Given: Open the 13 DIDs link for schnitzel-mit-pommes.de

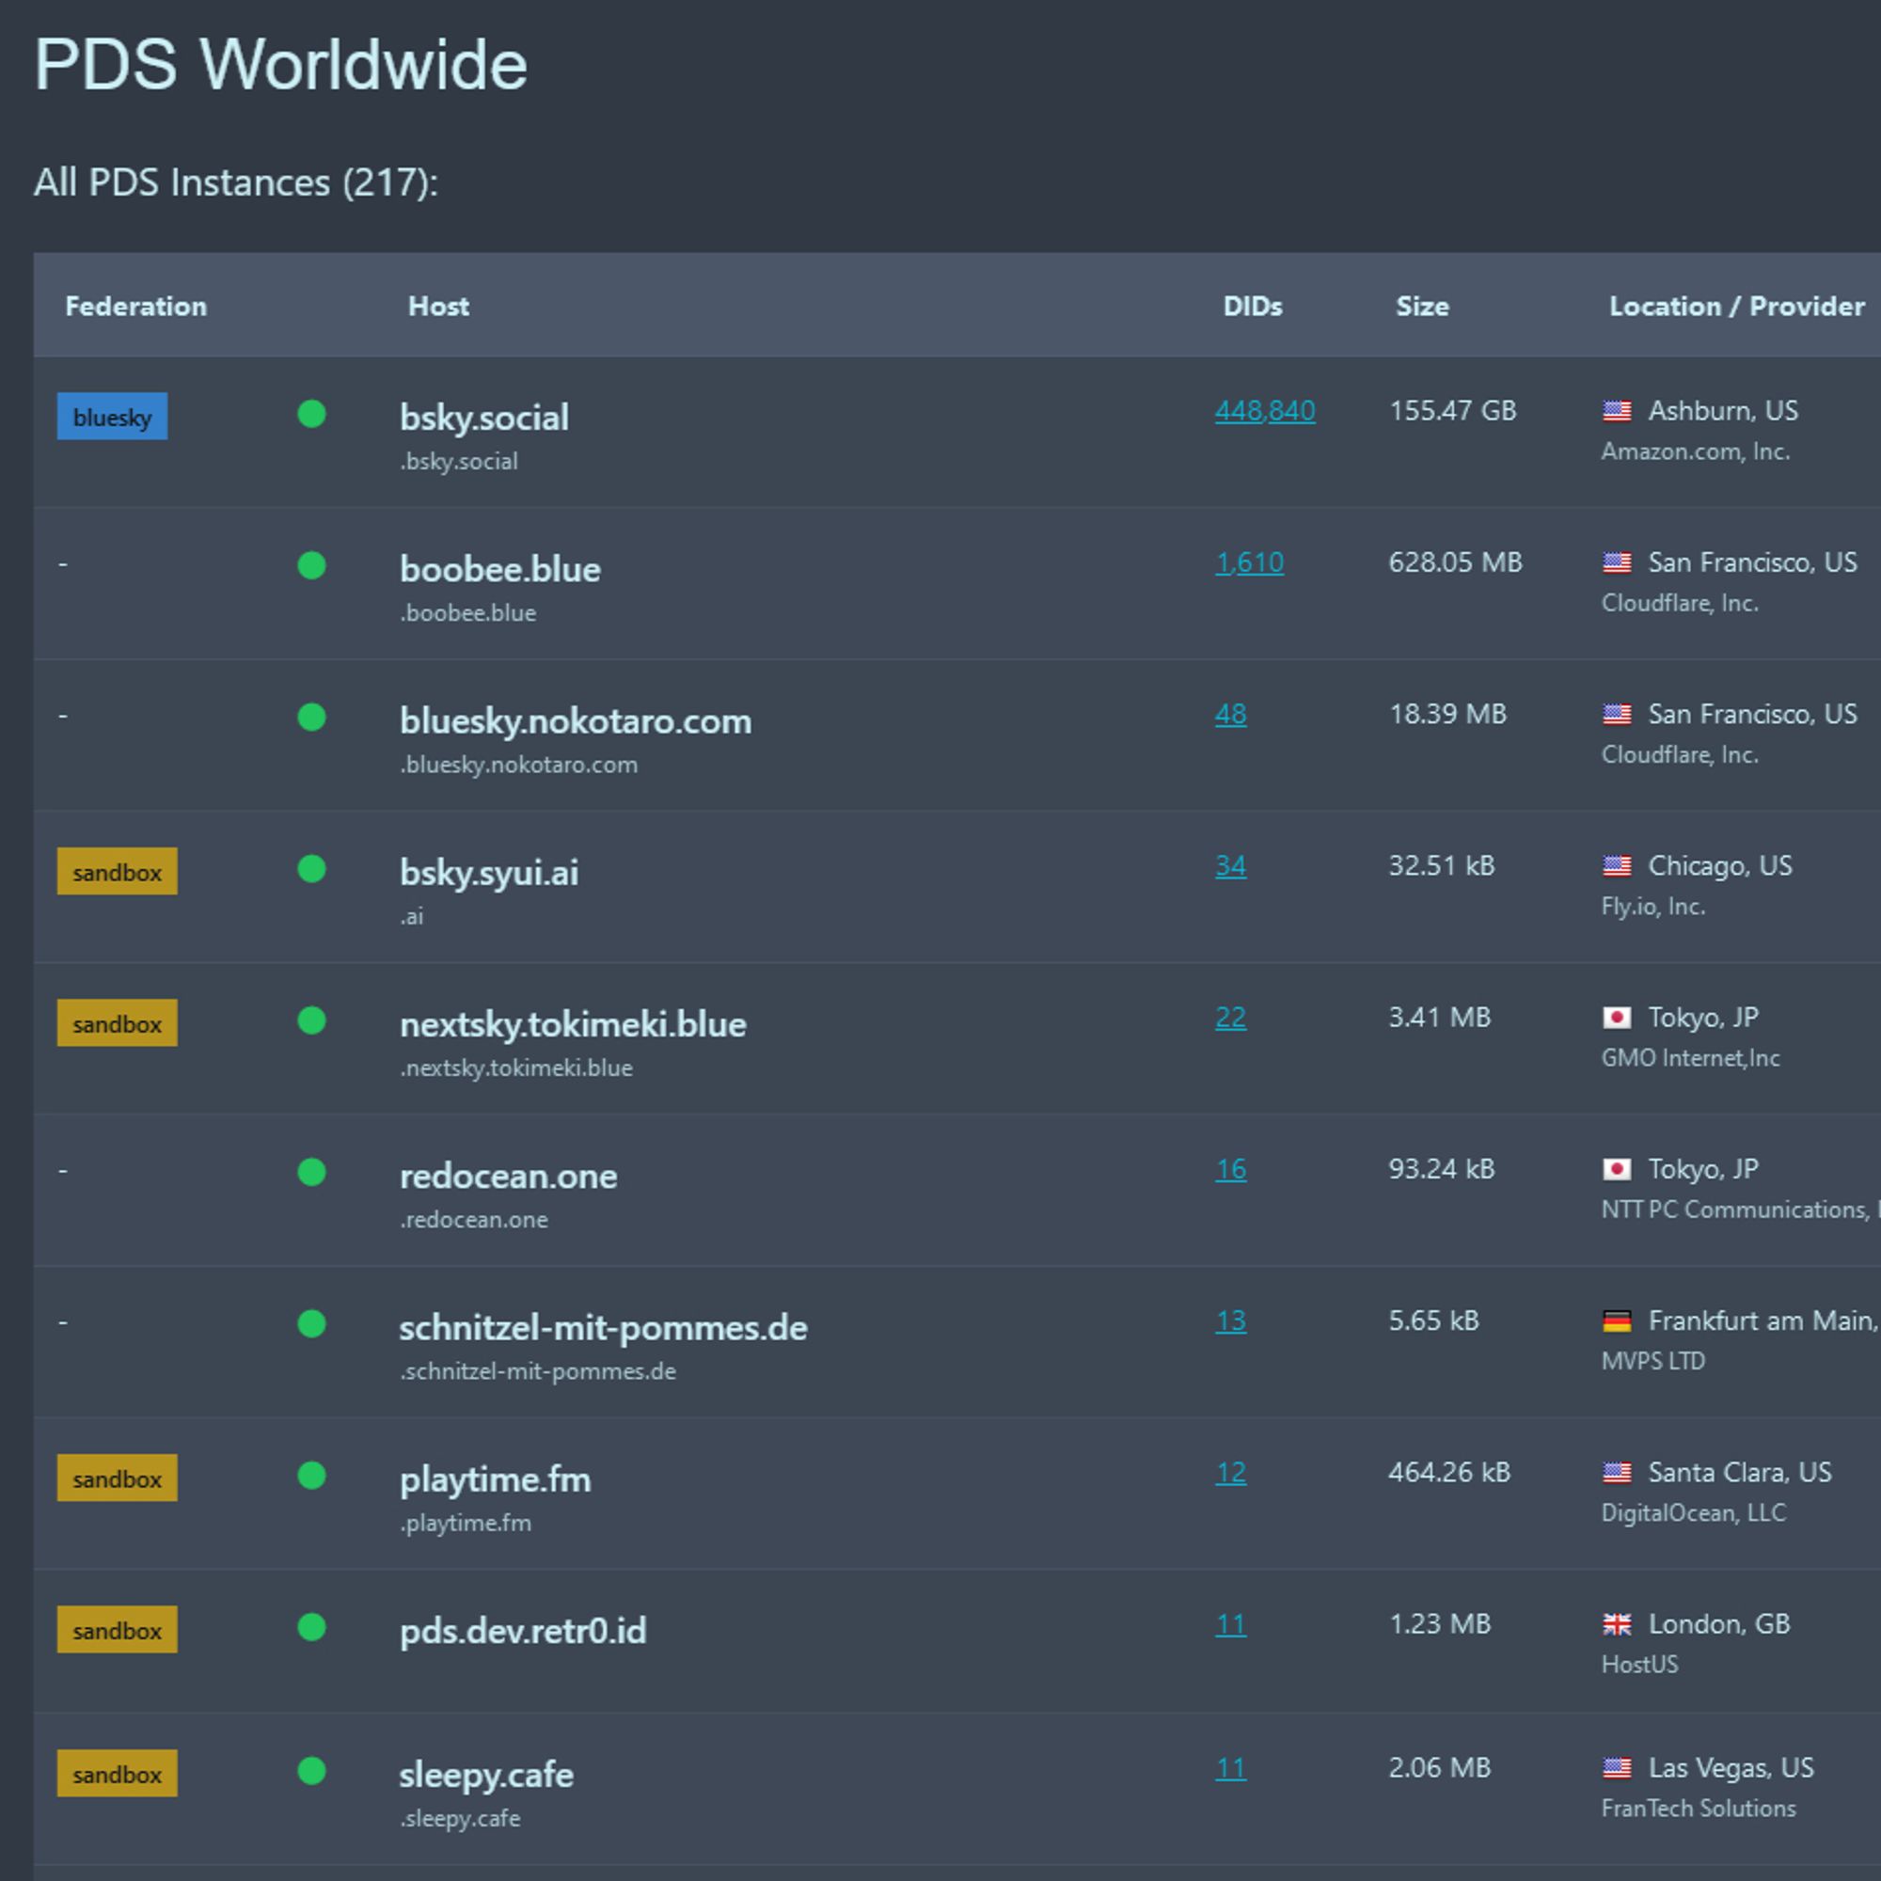Looking at the screenshot, I should click(x=1230, y=1321).
